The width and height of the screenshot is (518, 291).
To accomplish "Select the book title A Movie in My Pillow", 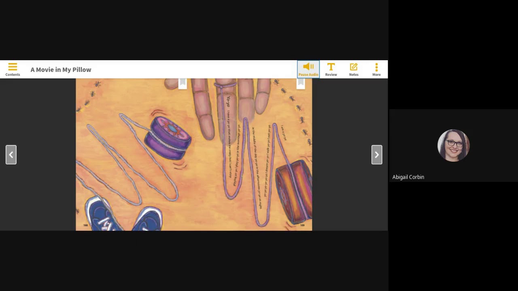I will click(61, 70).
